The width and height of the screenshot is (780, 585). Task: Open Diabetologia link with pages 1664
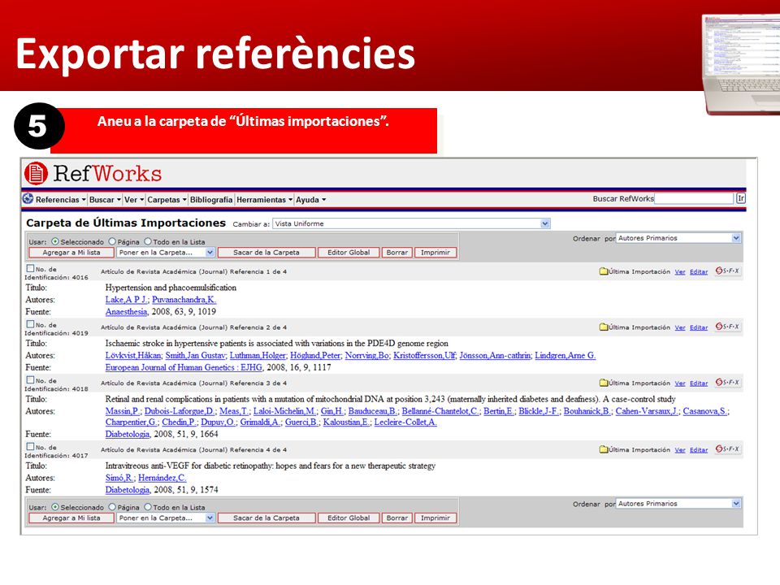(128, 434)
